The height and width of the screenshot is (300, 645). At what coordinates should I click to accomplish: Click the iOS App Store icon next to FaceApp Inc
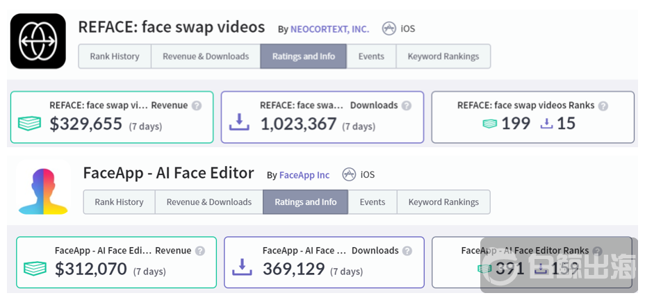[x=349, y=174]
